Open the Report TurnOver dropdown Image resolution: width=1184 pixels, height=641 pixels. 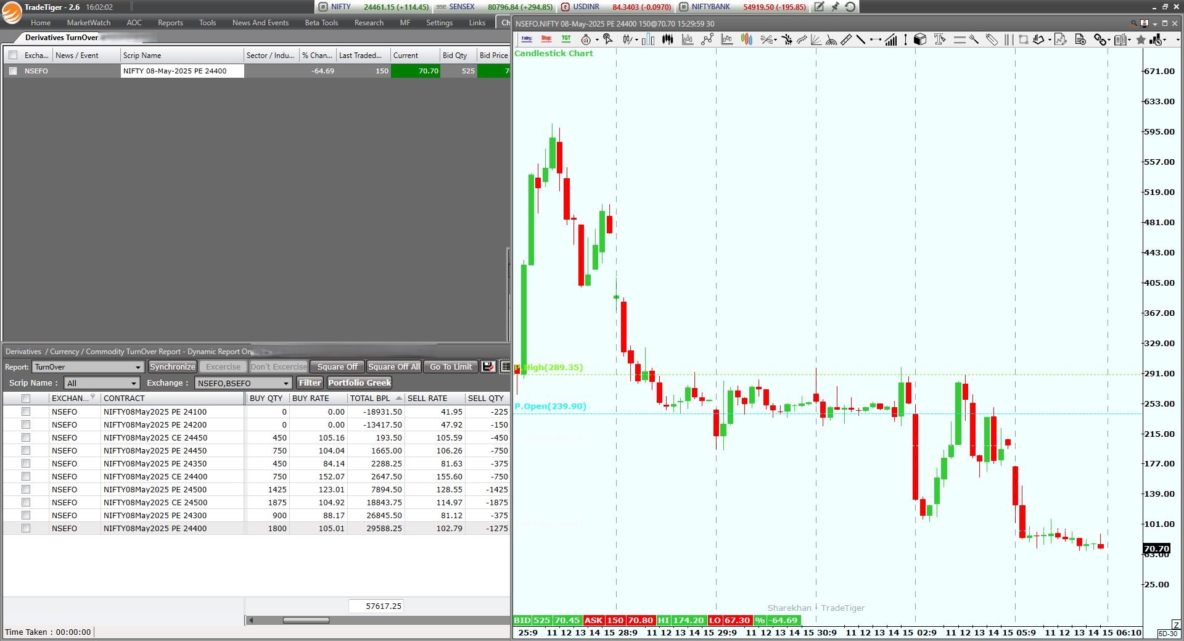(x=88, y=367)
